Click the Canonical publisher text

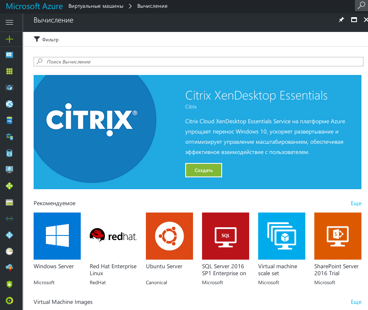pos(156,283)
